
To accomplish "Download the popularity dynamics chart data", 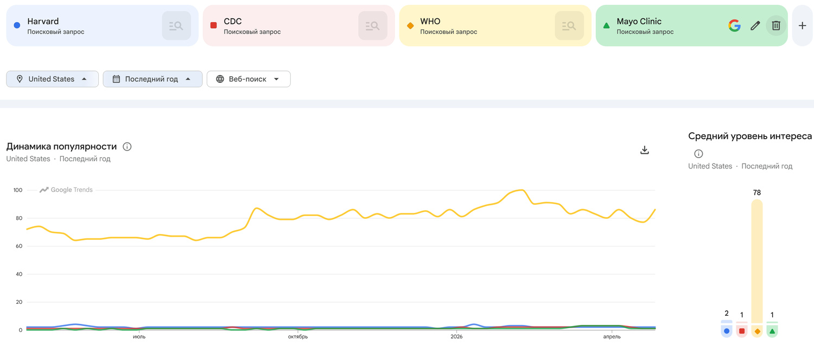I will click(644, 150).
